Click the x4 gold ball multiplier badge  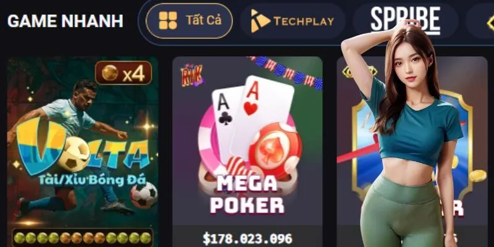(124, 73)
